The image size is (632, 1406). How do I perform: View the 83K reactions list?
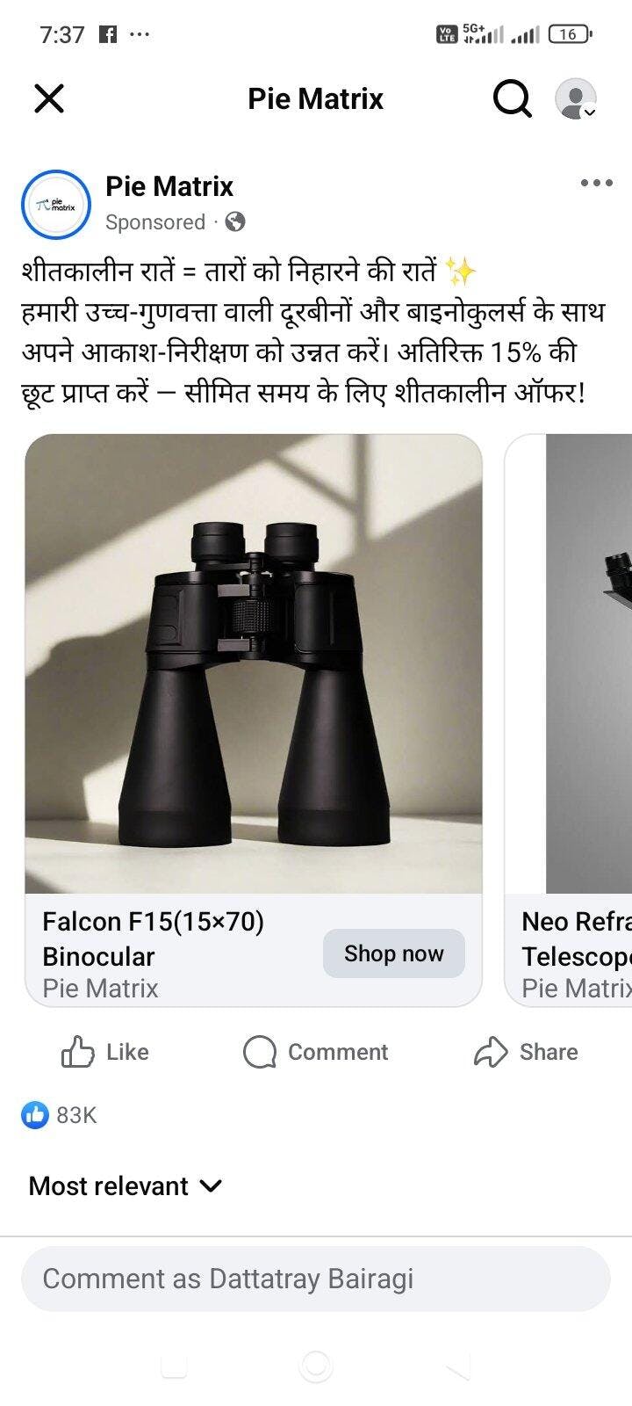pyautogui.click(x=59, y=1115)
